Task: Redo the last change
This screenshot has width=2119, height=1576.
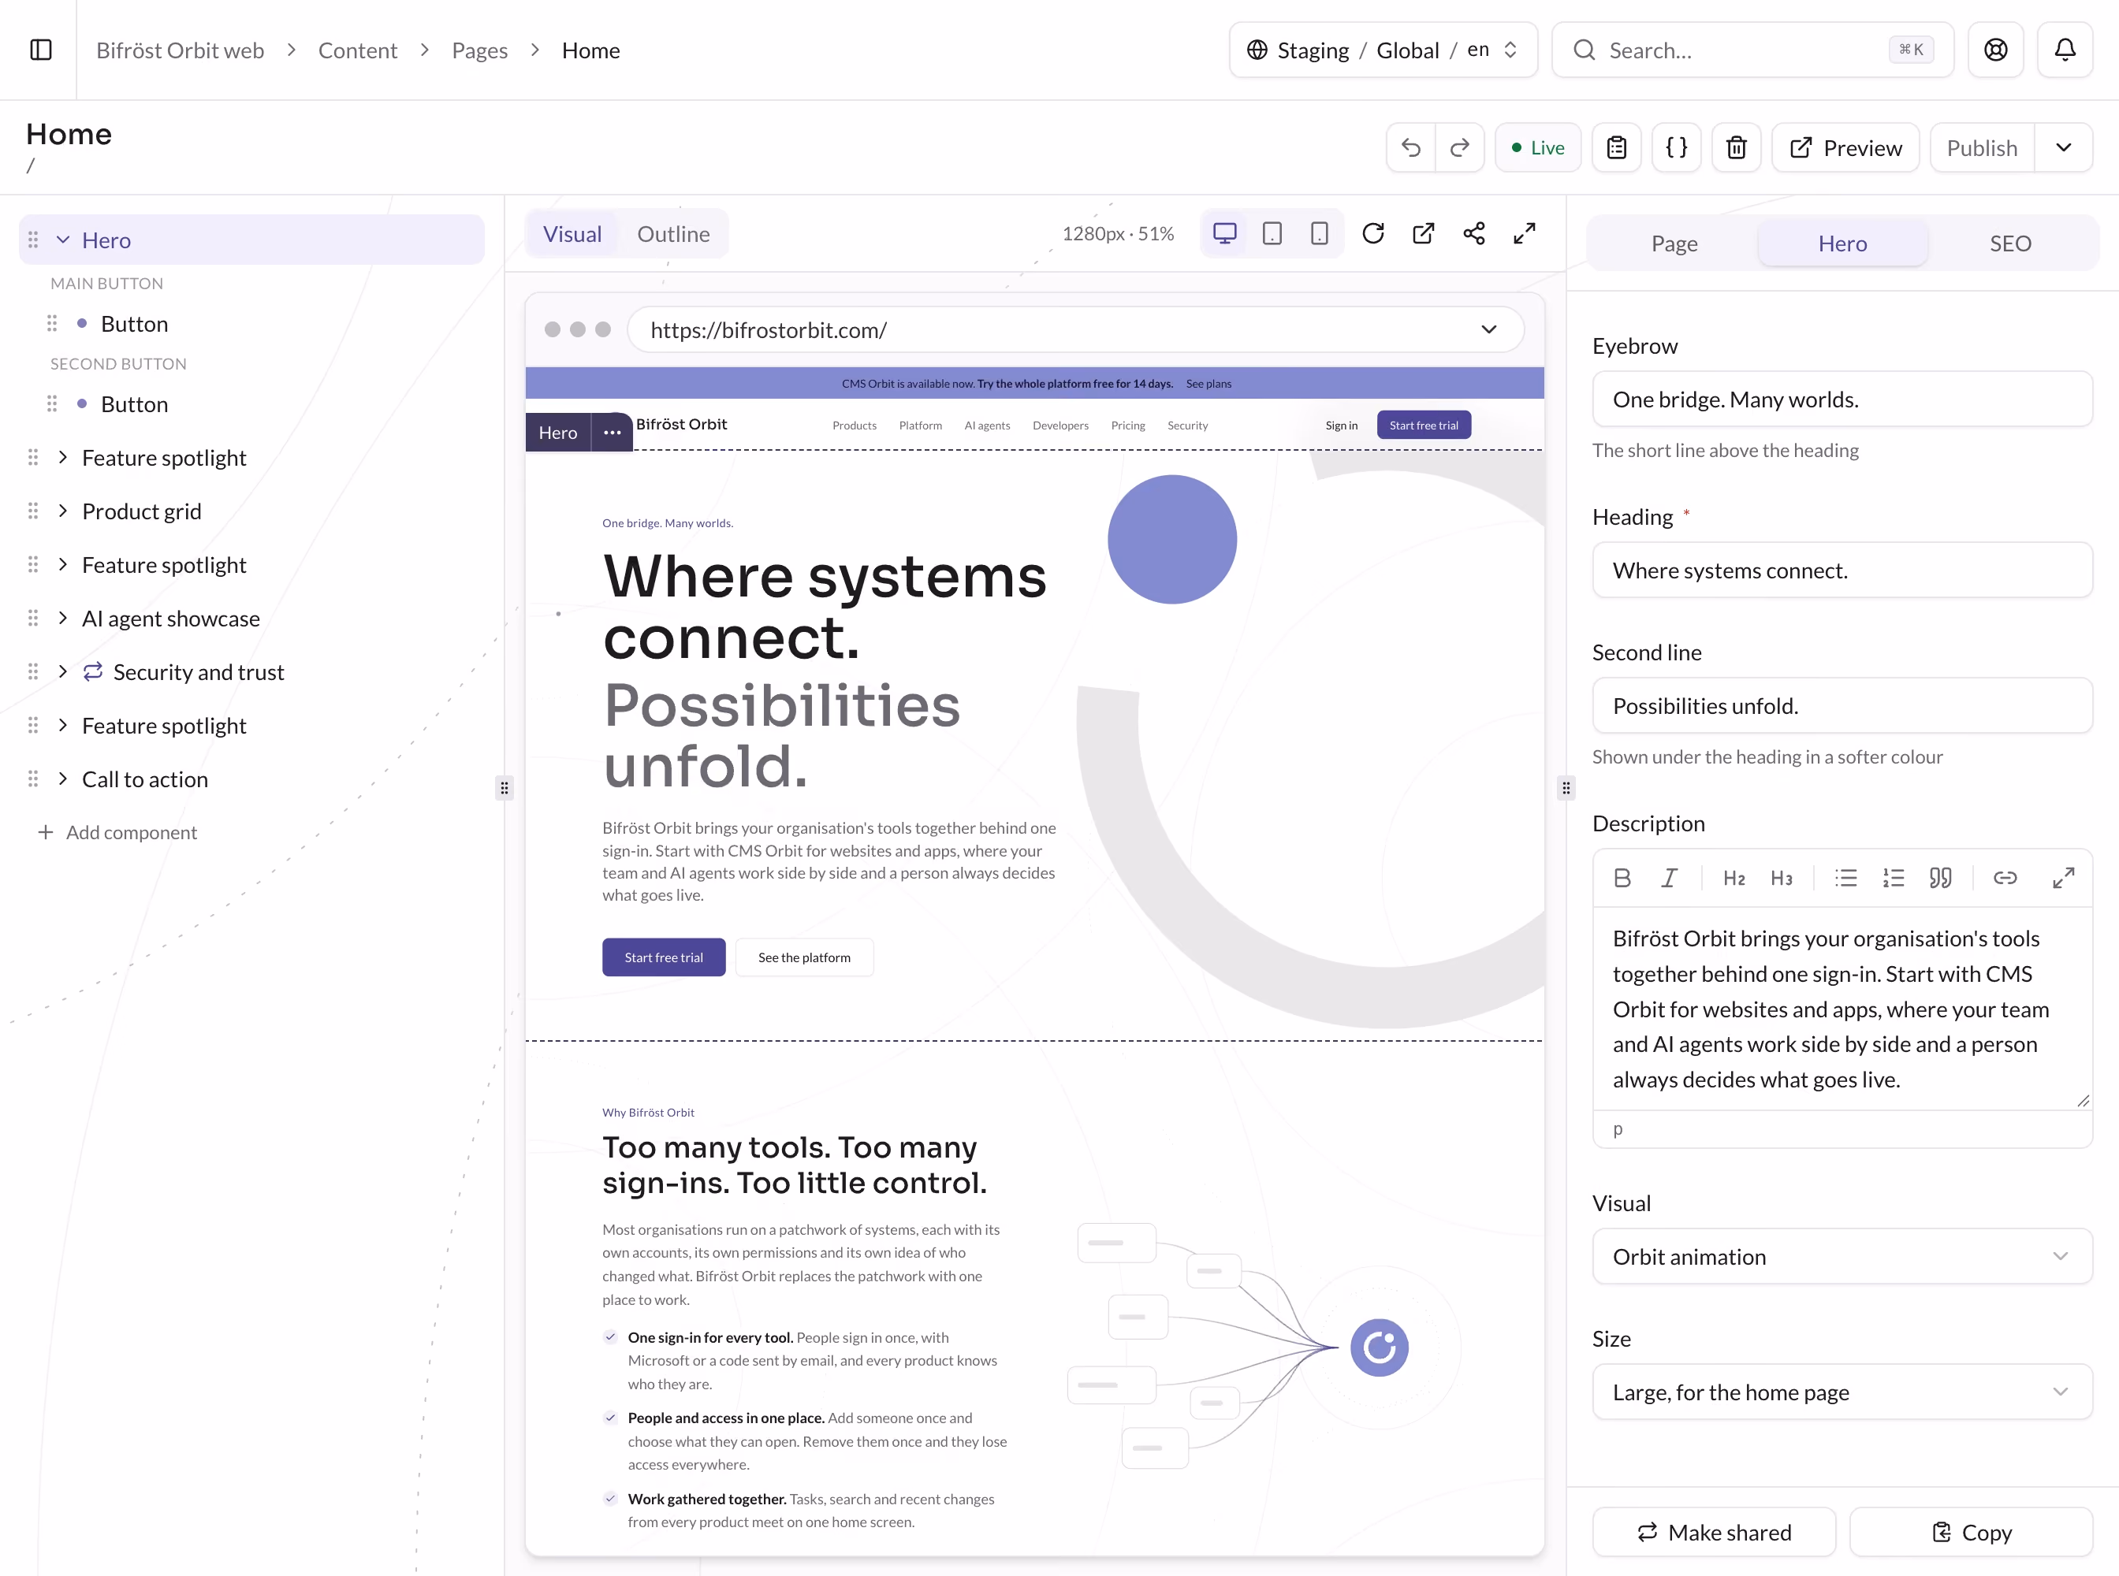Action: [1459, 148]
